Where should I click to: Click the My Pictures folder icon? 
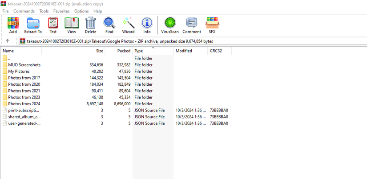click(5, 71)
